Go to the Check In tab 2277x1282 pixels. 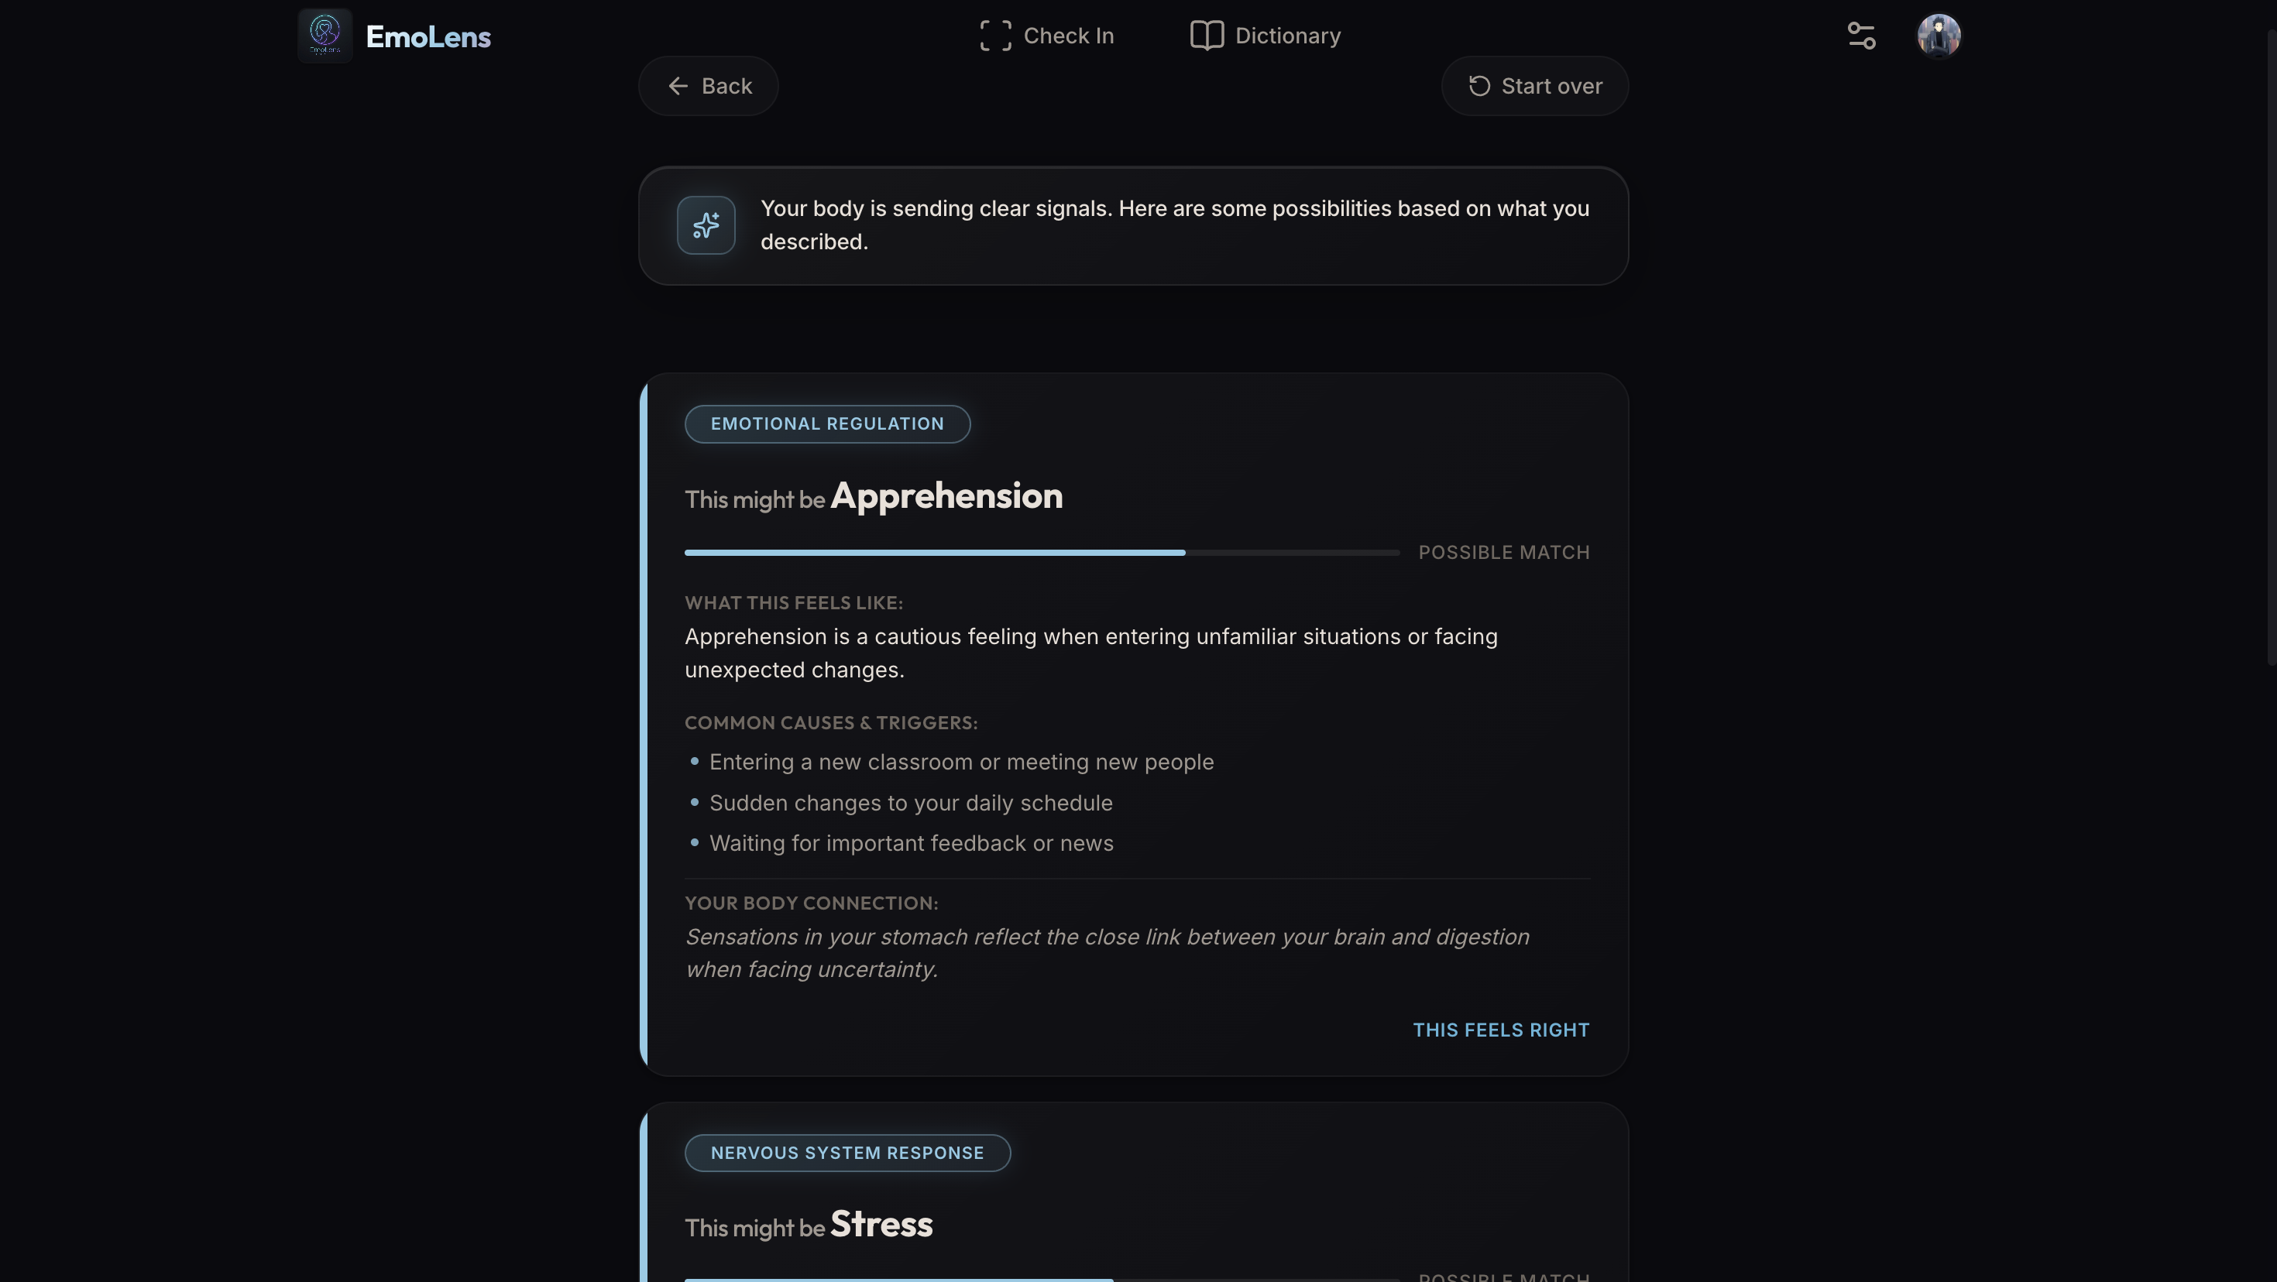[x=1046, y=36]
